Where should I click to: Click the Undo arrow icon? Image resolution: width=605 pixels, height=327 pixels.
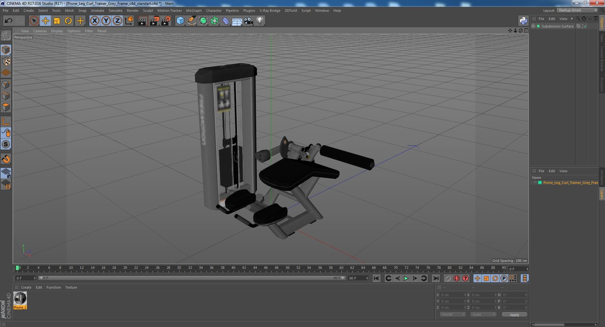point(8,21)
